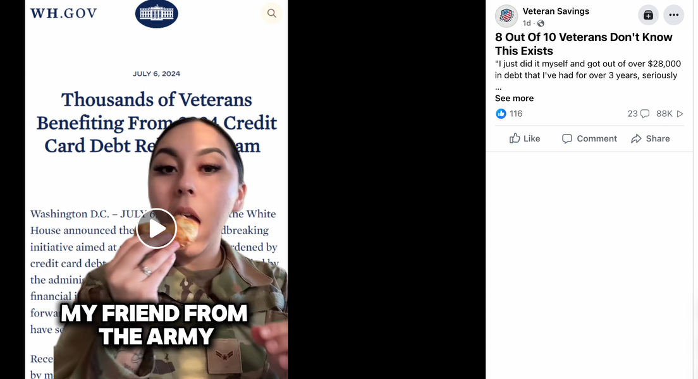Click the blue thumbs-up reactions icon

[501, 114]
